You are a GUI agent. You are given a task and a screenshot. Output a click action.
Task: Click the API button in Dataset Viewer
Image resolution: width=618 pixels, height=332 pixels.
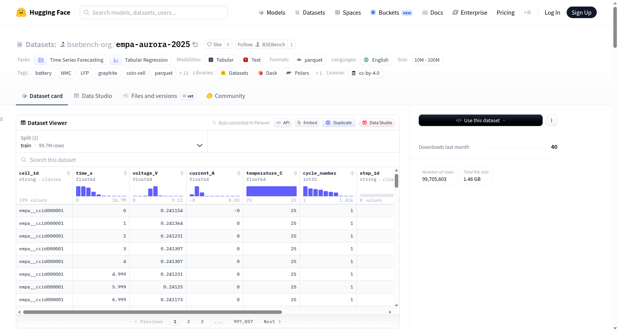point(283,123)
